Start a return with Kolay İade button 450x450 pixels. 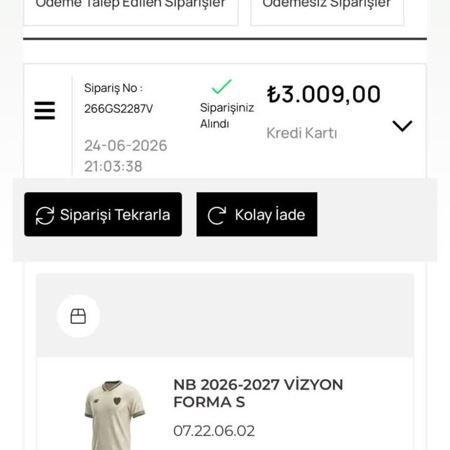(257, 214)
